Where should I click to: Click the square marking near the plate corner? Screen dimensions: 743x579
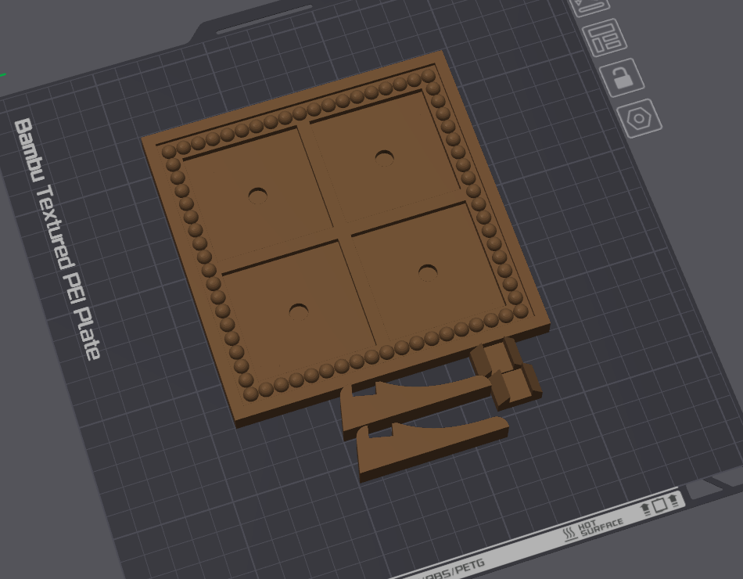[659, 505]
